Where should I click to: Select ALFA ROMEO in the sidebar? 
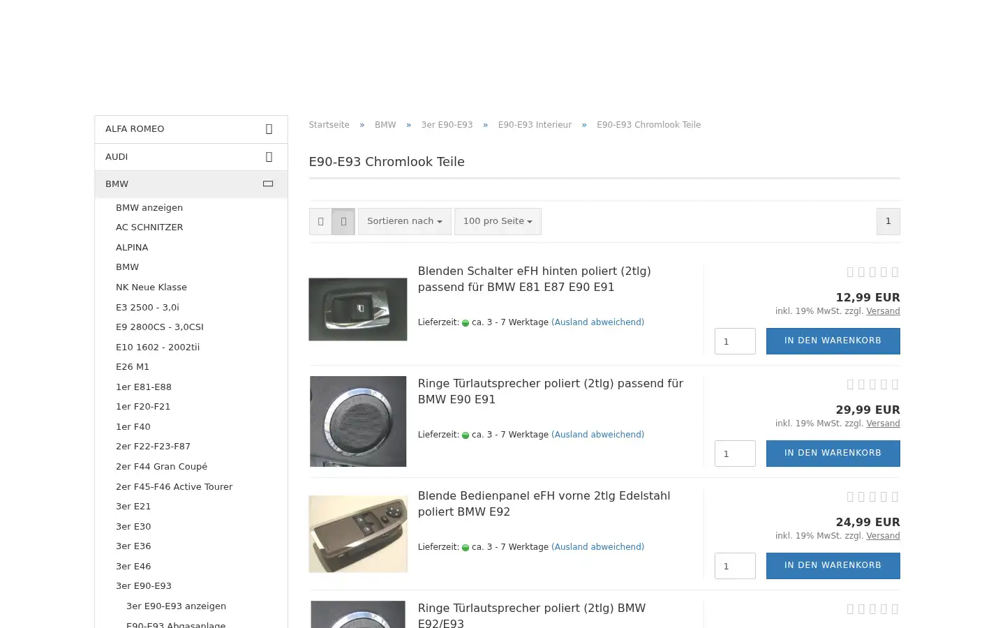point(191,129)
